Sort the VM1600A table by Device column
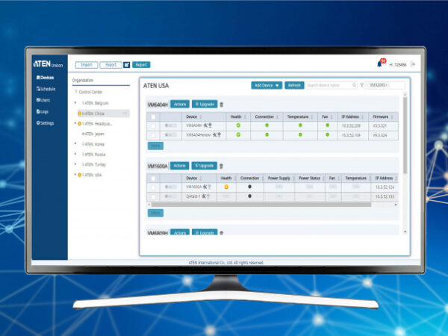Viewport: 448px width, 336px height. tap(201, 178)
